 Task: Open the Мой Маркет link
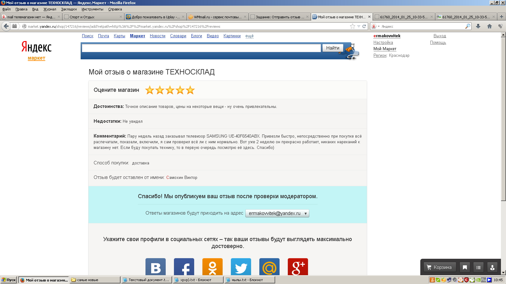pyautogui.click(x=385, y=49)
